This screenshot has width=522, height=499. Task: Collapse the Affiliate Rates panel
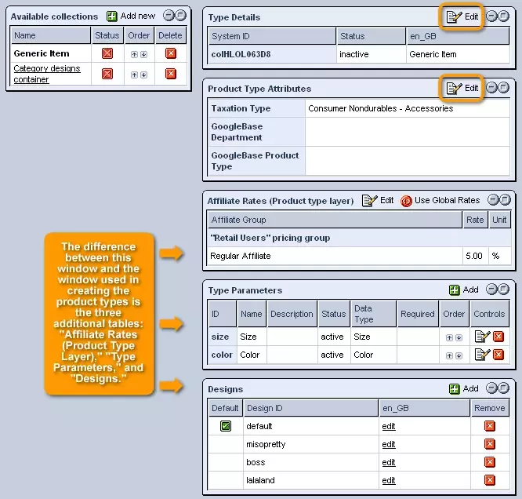click(493, 199)
